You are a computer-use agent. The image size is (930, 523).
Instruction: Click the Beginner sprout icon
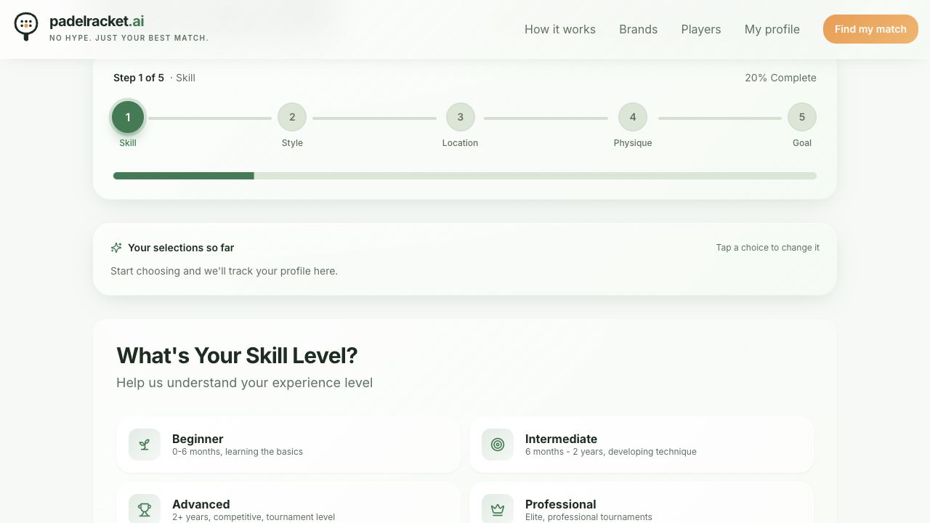(x=145, y=445)
